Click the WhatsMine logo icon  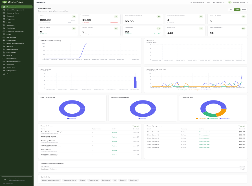[x=5, y=2]
